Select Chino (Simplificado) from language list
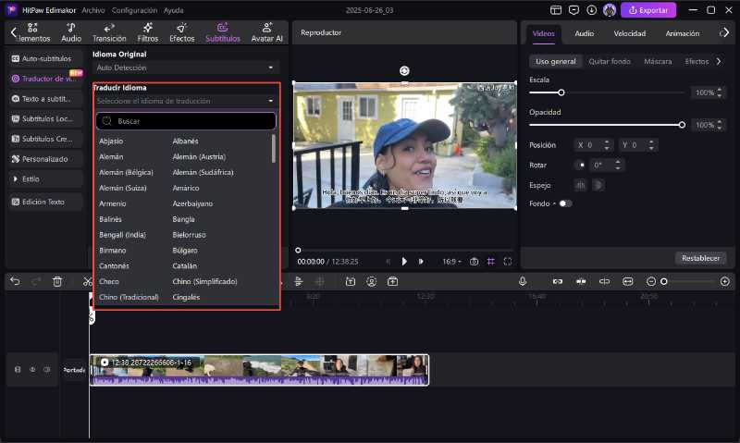The width and height of the screenshot is (740, 443). (x=204, y=282)
